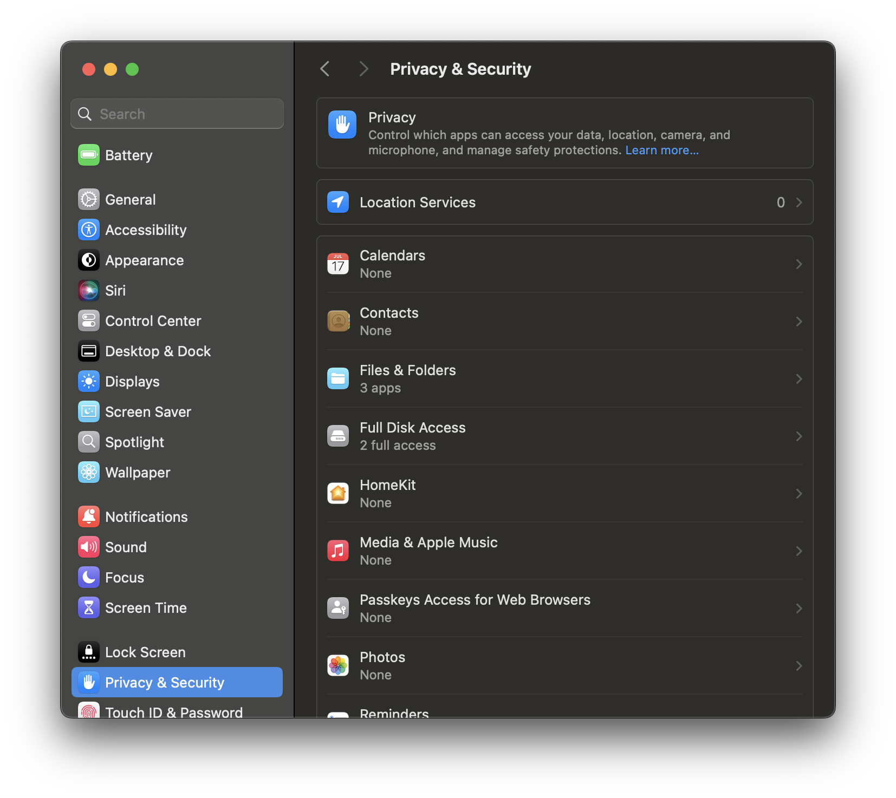Open Accessibility settings via its icon
Image resolution: width=896 pixels, height=798 pixels.
[x=88, y=230]
